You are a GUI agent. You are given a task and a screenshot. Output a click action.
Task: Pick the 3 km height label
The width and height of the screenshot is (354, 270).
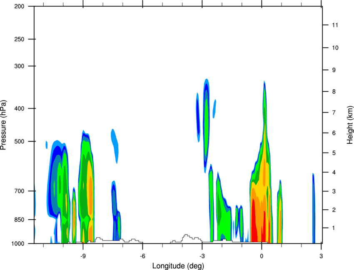334,191
